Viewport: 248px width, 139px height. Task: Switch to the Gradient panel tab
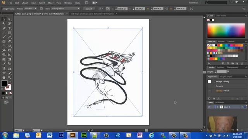click(220, 67)
